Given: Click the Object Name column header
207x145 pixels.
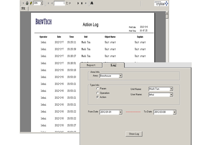Looking at the screenshot, I should click(x=110, y=37).
